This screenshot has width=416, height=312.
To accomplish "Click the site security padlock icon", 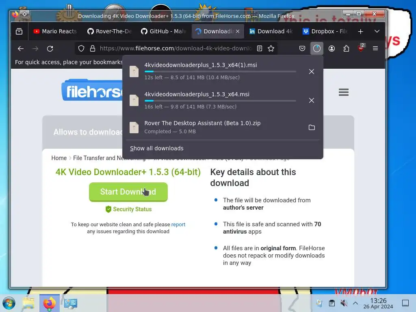I will pos(93,48).
